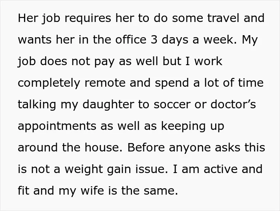
Task: Click the word "weight" in the eighth line
Action: point(83,169)
